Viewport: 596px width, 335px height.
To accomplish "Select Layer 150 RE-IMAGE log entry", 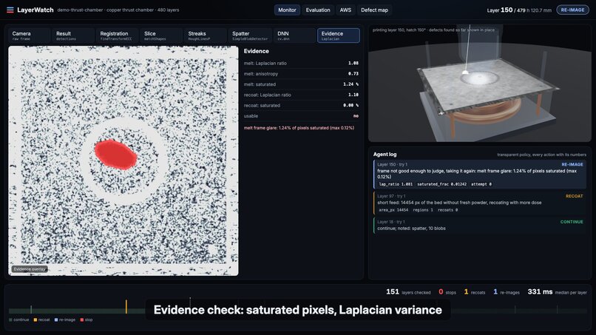I will 481,175.
